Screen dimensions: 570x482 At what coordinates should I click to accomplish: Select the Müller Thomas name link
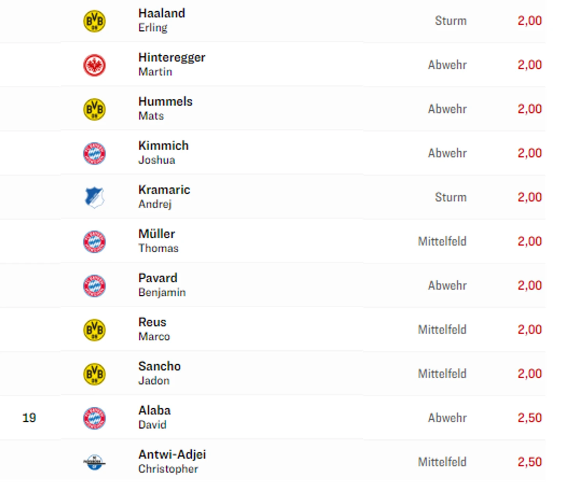click(x=158, y=241)
